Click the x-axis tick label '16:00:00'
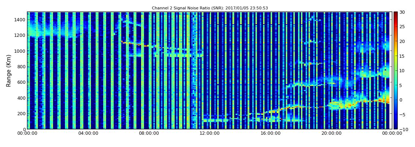Viewport: 415px width, 147px height. [x=270, y=134]
